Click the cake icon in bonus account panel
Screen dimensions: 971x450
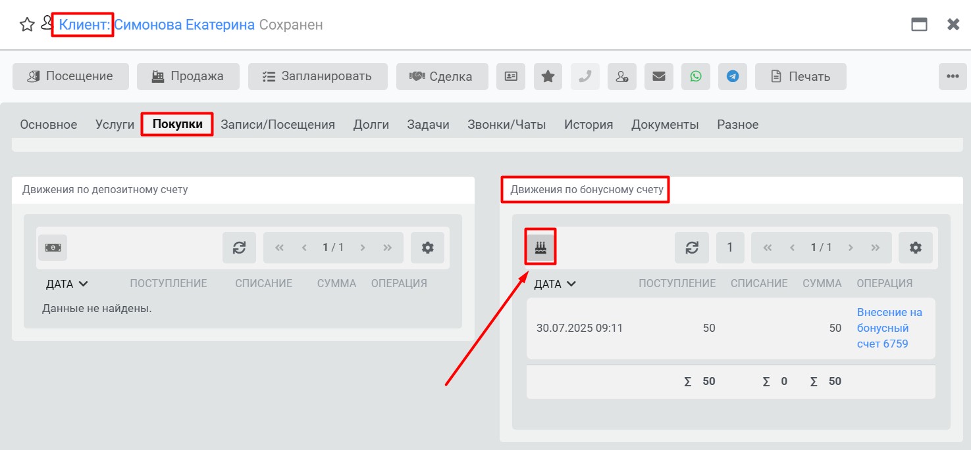click(x=540, y=248)
